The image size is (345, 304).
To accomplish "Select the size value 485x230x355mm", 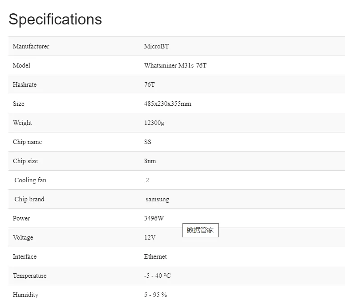I will click(168, 104).
